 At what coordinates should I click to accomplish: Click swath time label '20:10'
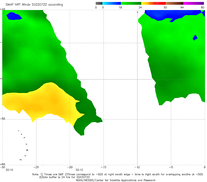point(9,170)
